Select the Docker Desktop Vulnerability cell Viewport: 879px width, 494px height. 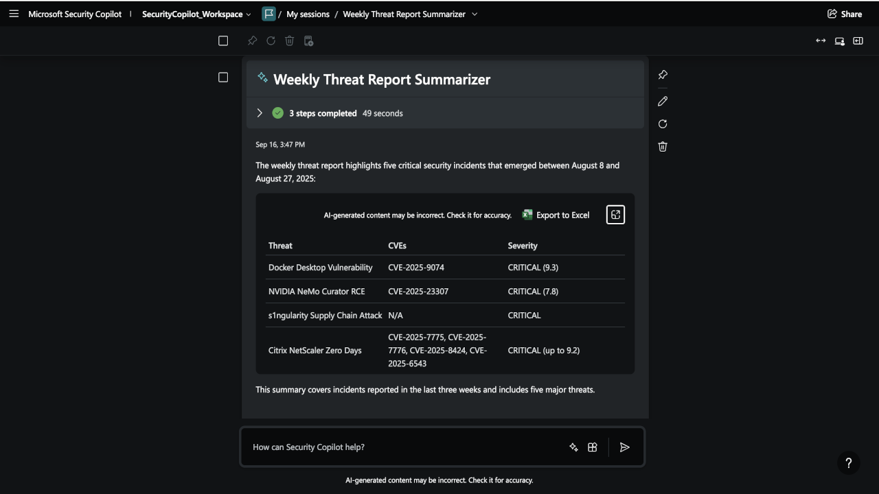[320, 268]
